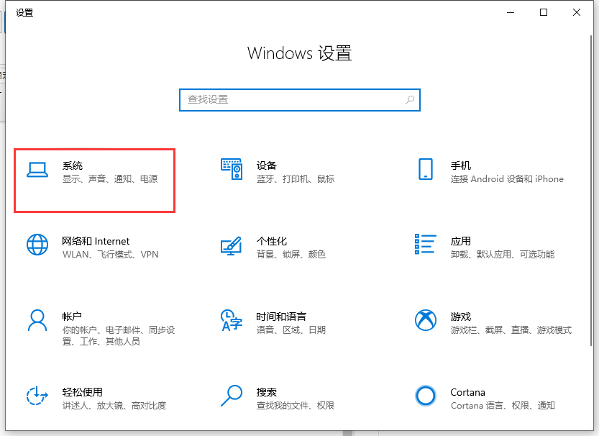Click the search magnifier in 查找设置 box
This screenshot has height=436, width=599.
pyautogui.click(x=410, y=100)
